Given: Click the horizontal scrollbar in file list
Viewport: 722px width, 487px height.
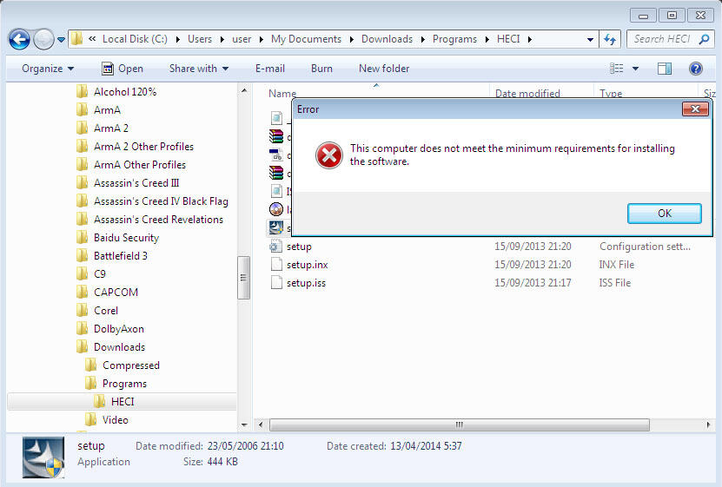Looking at the screenshot, I should [459, 425].
